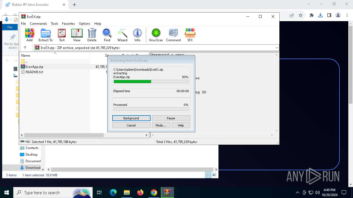Switch Explorer to large icons view

(x=214, y=175)
